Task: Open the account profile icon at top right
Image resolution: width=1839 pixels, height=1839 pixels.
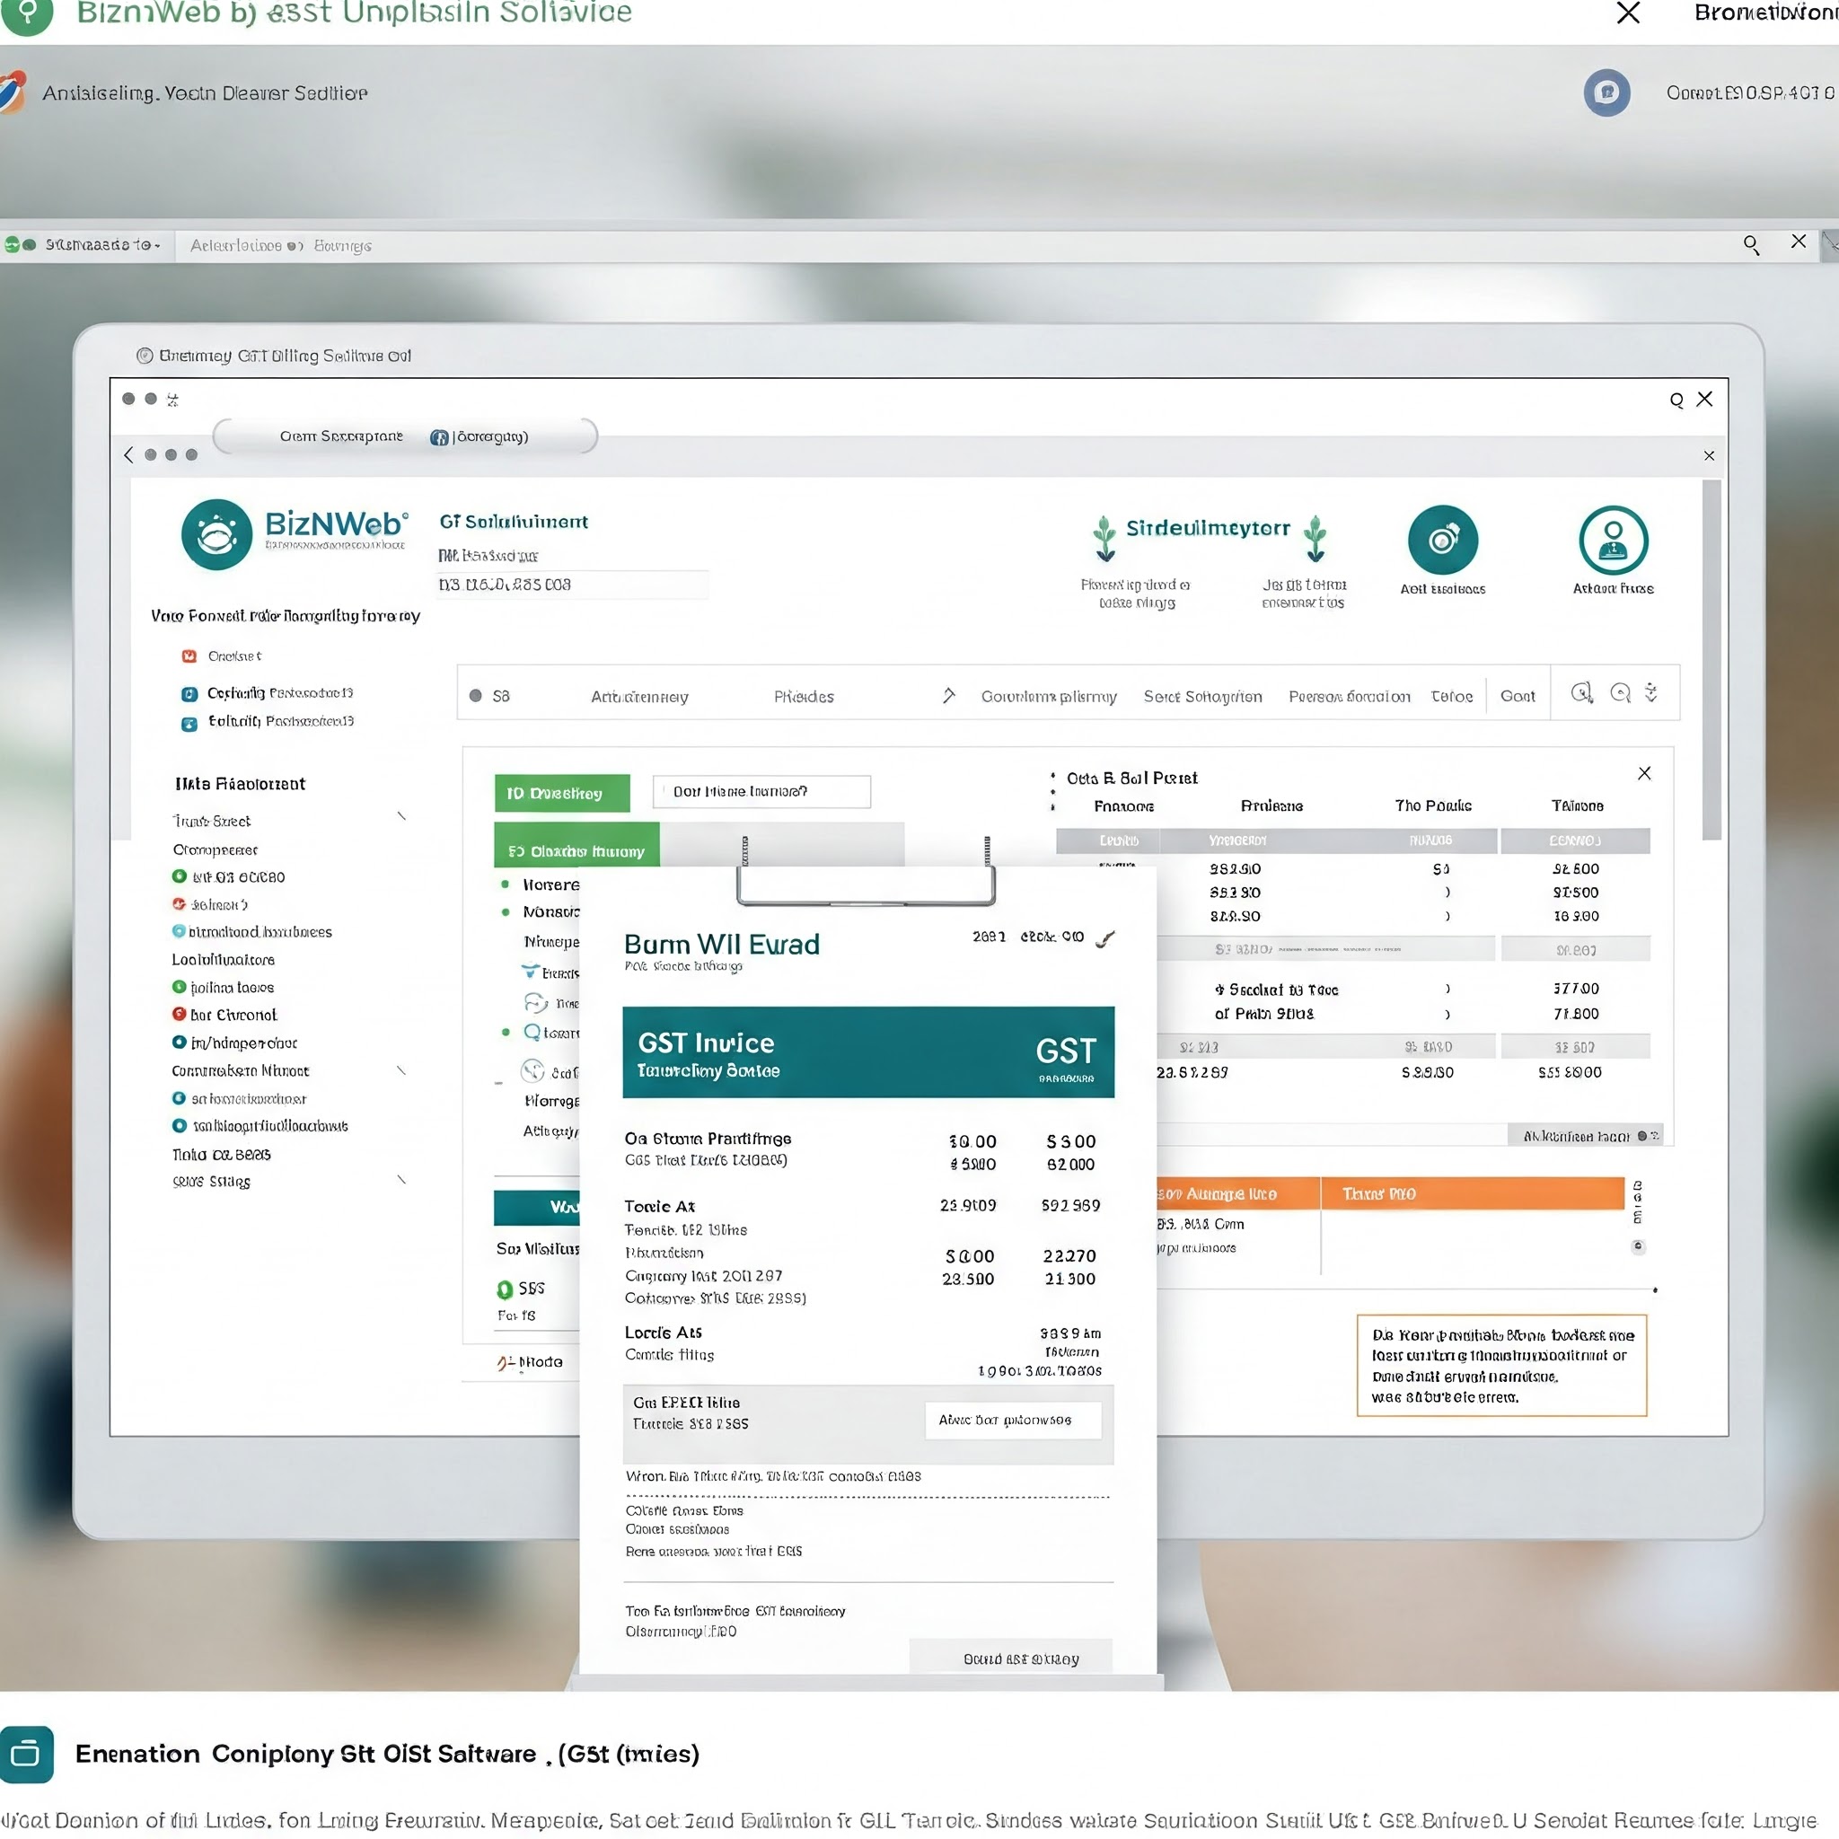Action: point(1613,538)
